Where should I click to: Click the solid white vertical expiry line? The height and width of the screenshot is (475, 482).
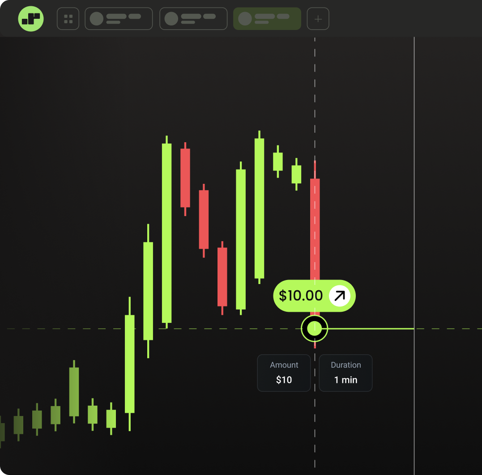[x=414, y=179]
